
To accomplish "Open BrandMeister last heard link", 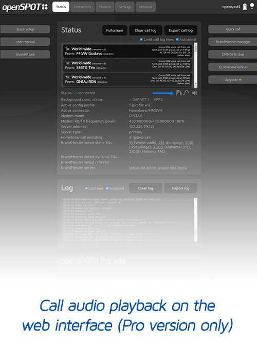I will [x=178, y=167].
